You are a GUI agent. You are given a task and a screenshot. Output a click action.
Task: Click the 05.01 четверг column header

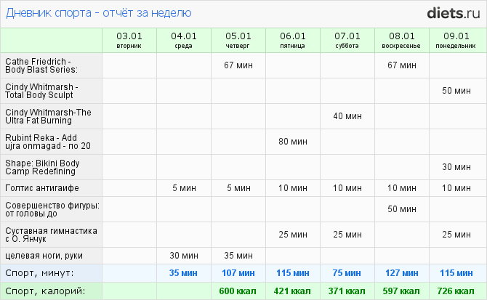[238, 40]
